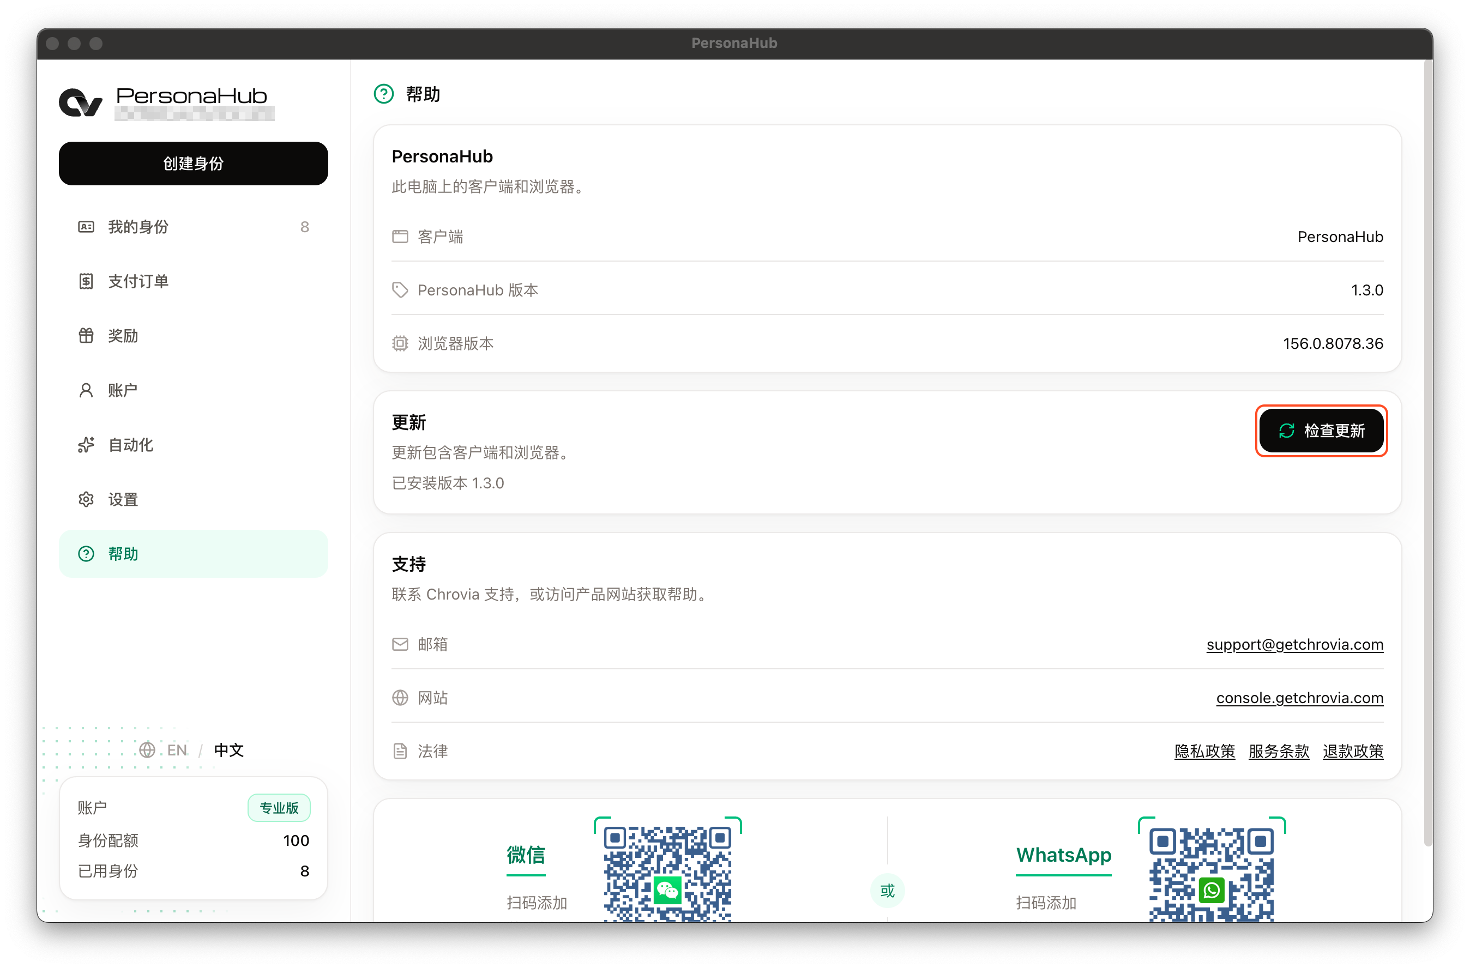This screenshot has height=968, width=1470.
Task: Click the My Identities card icon
Action: (86, 227)
